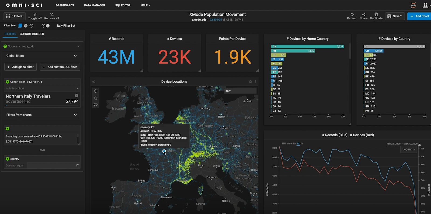Viewport: 431px width, 214px height.
Task: Open the DASHBOARDS menu
Action: coord(65,5)
